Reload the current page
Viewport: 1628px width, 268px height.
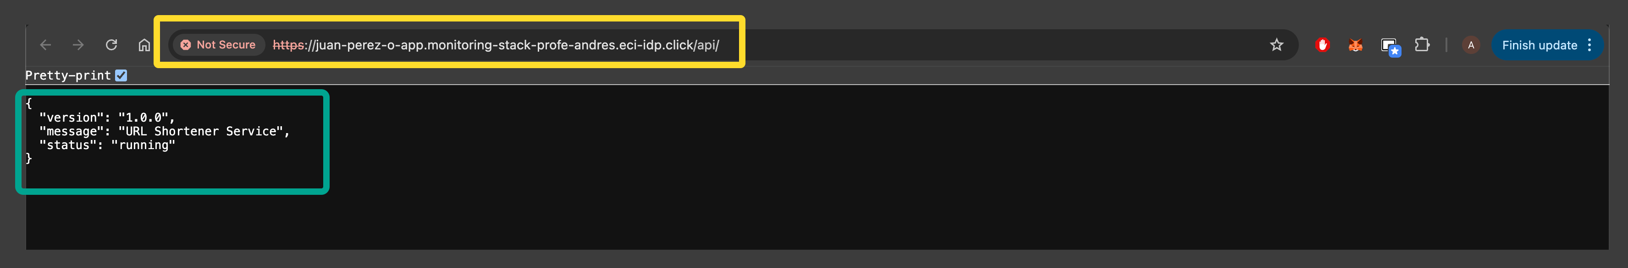(111, 45)
